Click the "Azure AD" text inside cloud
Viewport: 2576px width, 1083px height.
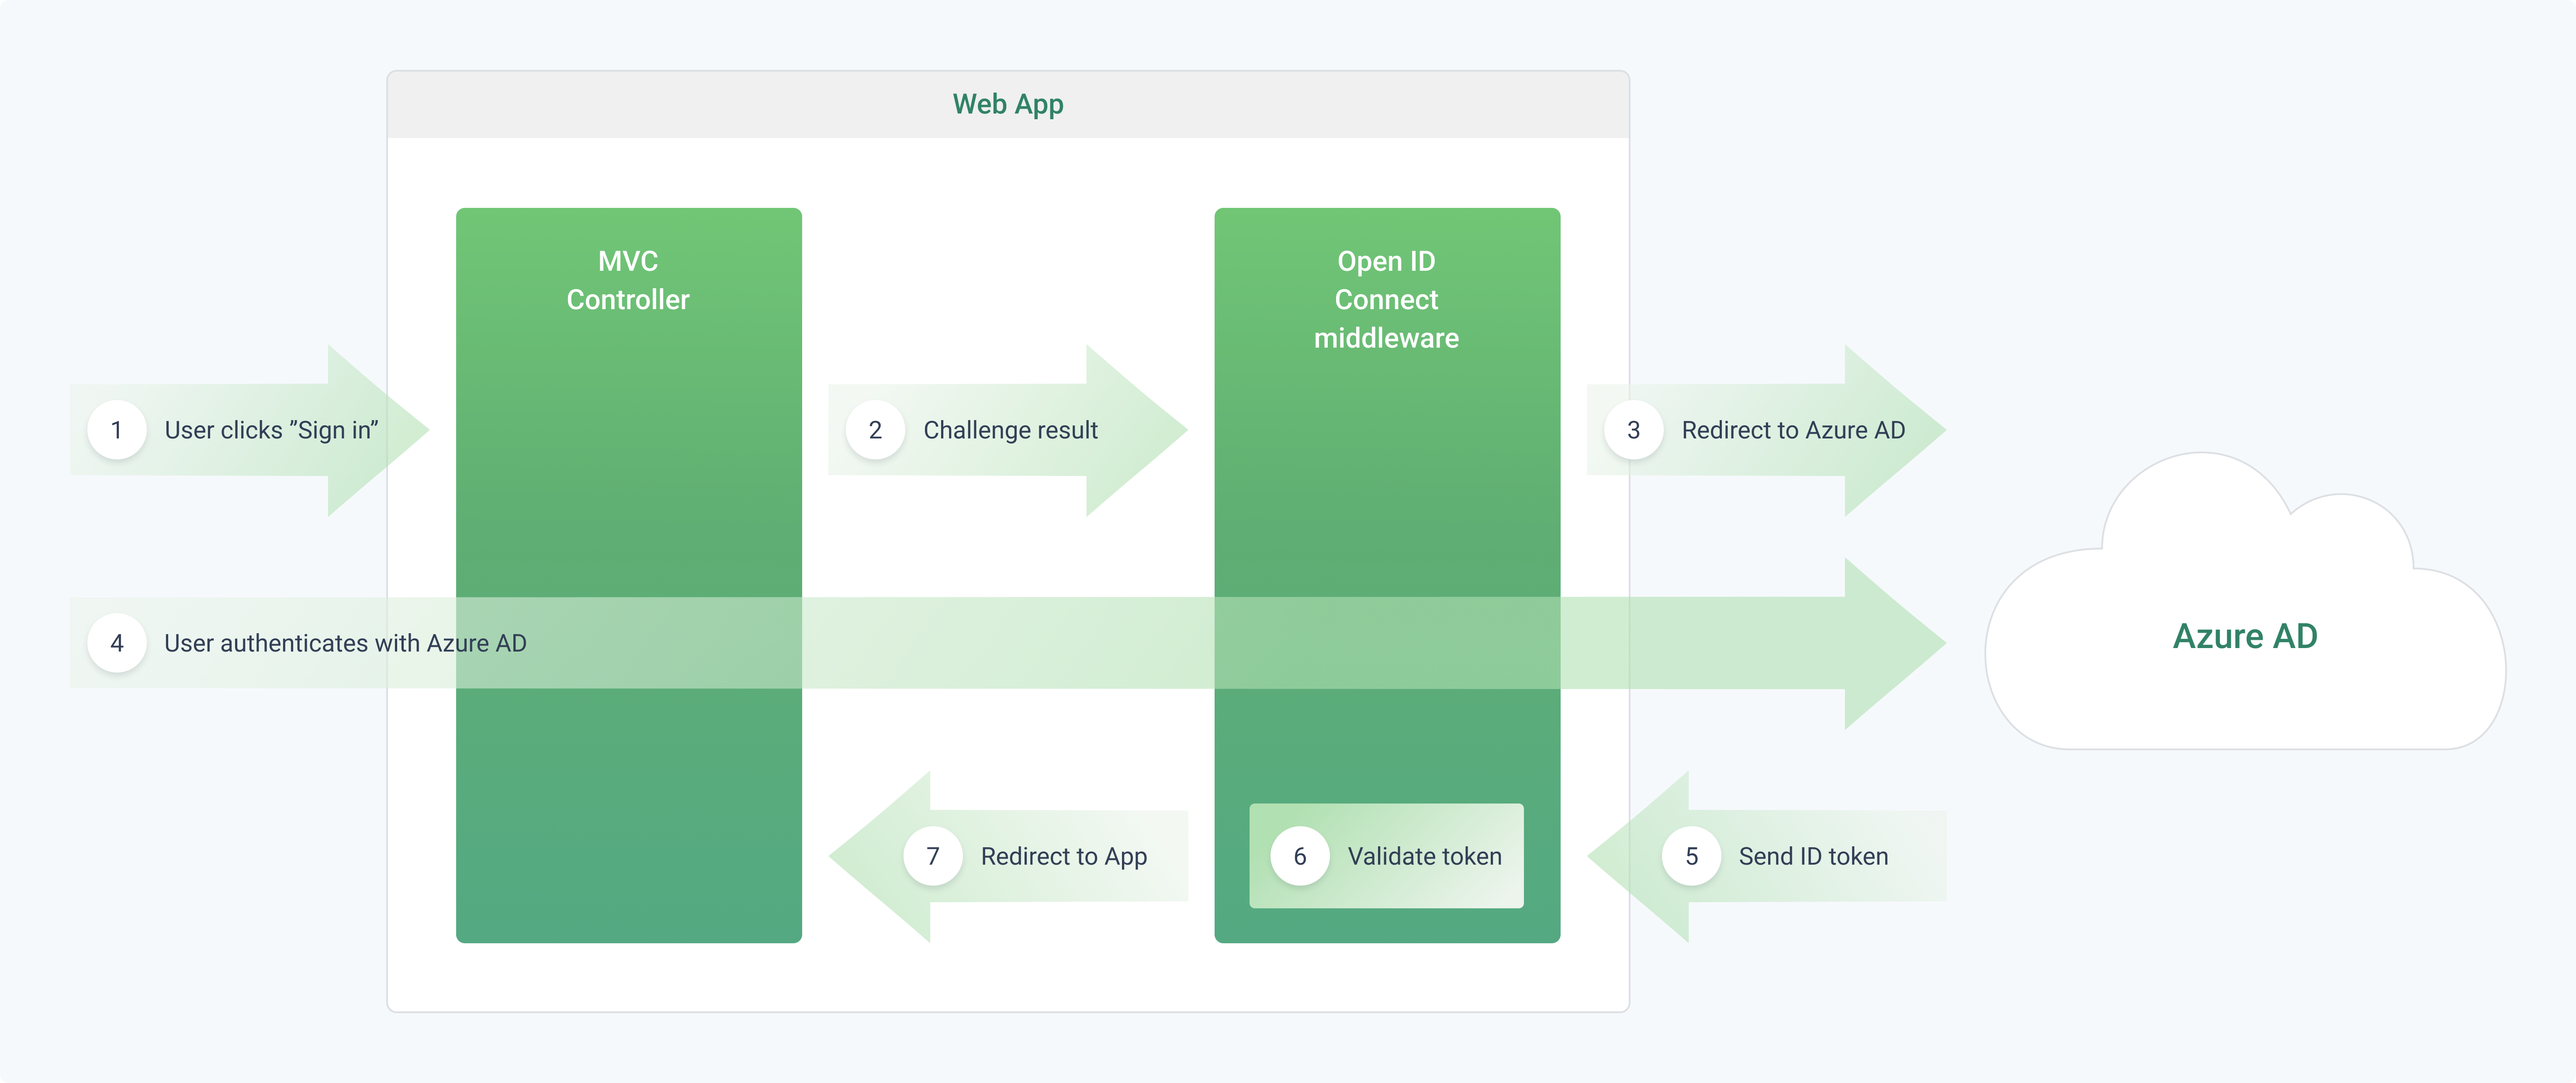pos(2245,636)
